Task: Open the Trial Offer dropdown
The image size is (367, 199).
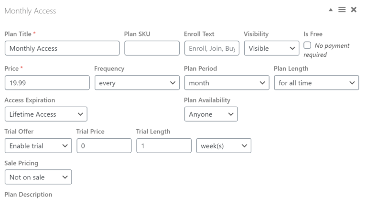Action: [38, 145]
